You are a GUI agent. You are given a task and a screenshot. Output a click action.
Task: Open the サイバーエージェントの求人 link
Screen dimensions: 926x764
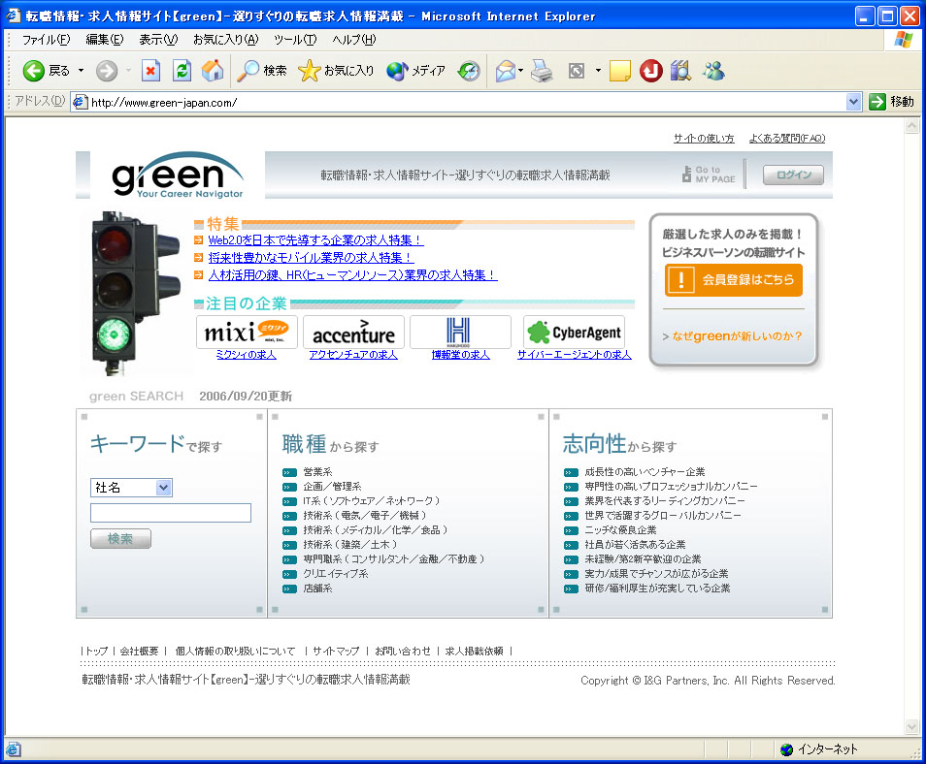pyautogui.click(x=574, y=355)
